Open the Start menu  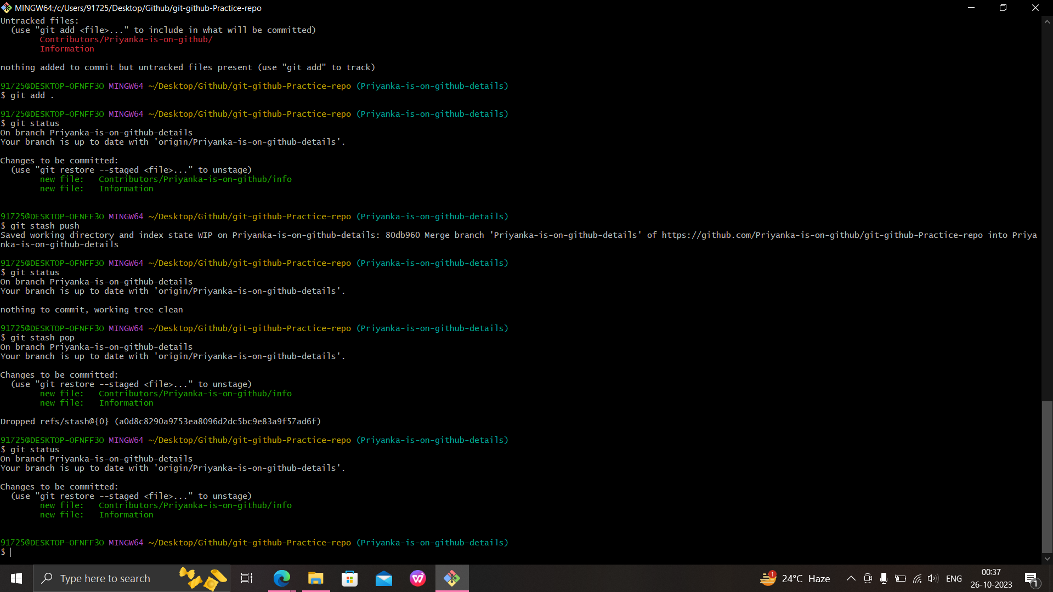point(16,578)
